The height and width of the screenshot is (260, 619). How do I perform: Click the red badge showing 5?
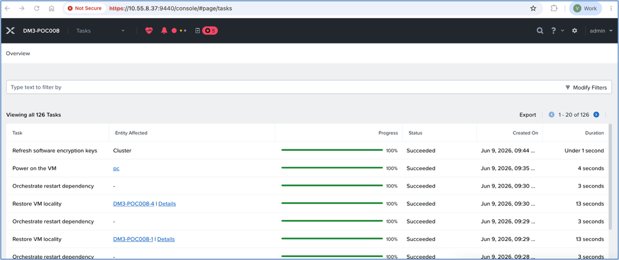(x=210, y=31)
